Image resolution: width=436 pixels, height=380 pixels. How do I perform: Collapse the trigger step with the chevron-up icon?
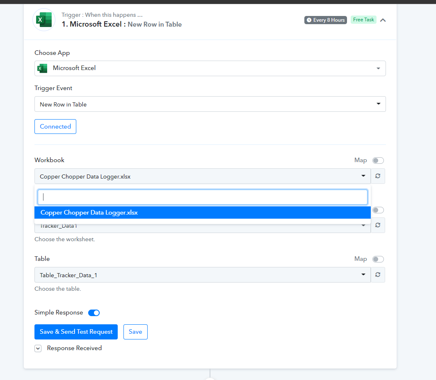[383, 20]
